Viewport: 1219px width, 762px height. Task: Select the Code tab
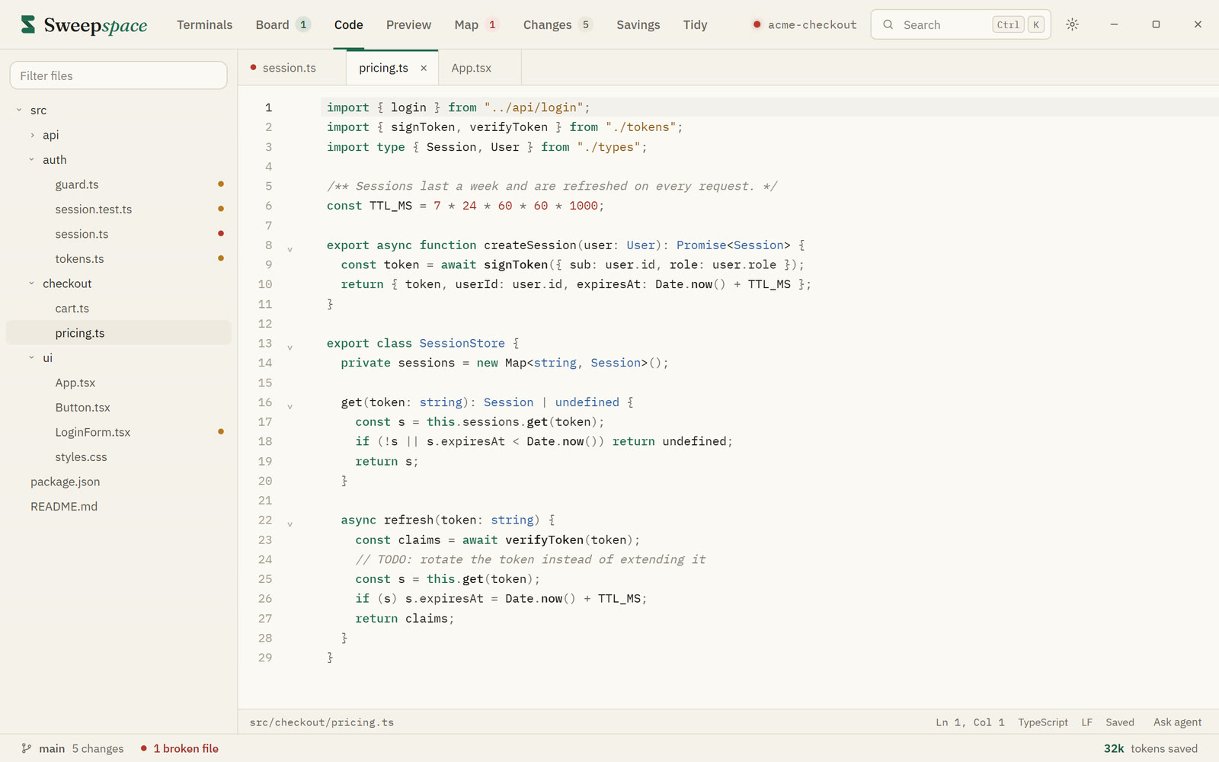point(348,24)
